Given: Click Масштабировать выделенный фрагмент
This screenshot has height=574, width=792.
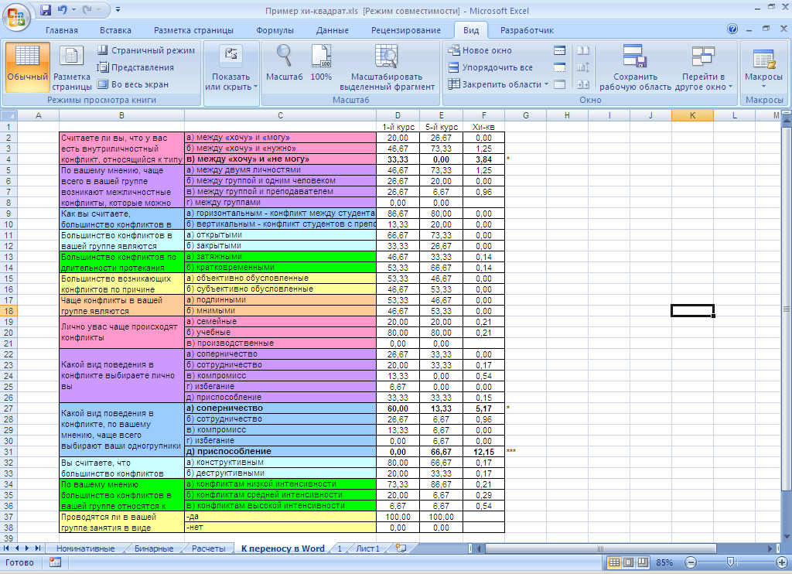Looking at the screenshot, I should tap(387, 67).
